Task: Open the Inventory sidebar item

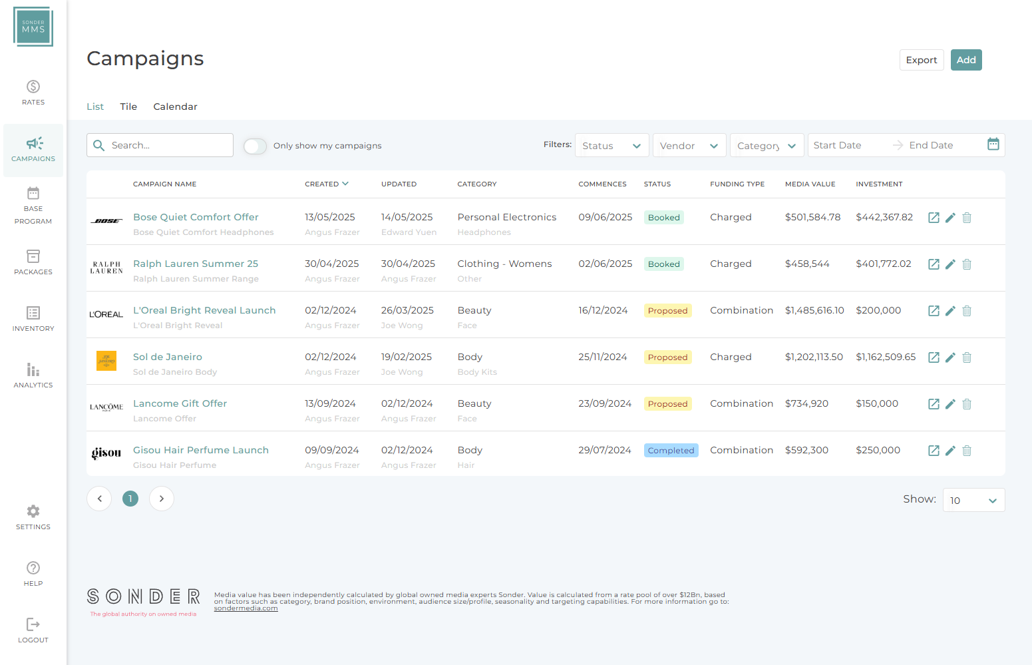Action: (x=33, y=319)
